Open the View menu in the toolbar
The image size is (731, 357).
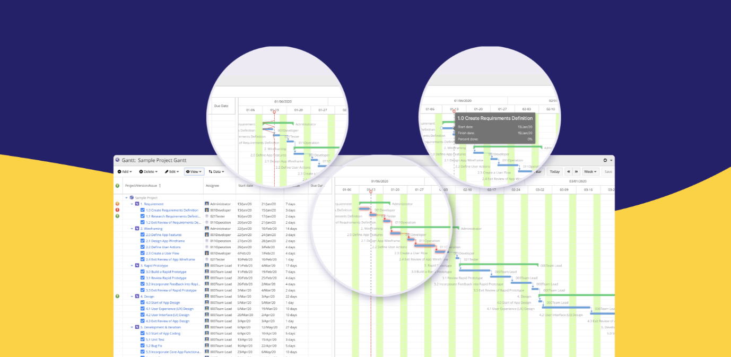pyautogui.click(x=194, y=172)
